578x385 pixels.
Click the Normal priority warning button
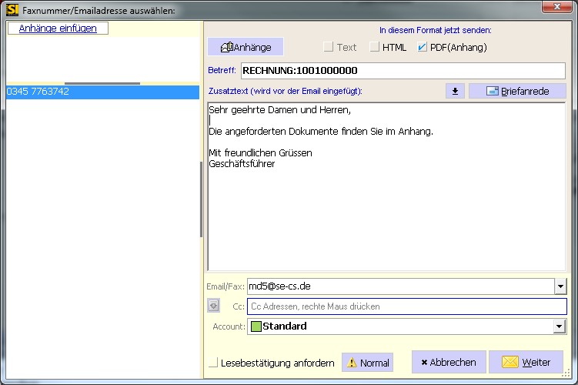(x=368, y=363)
